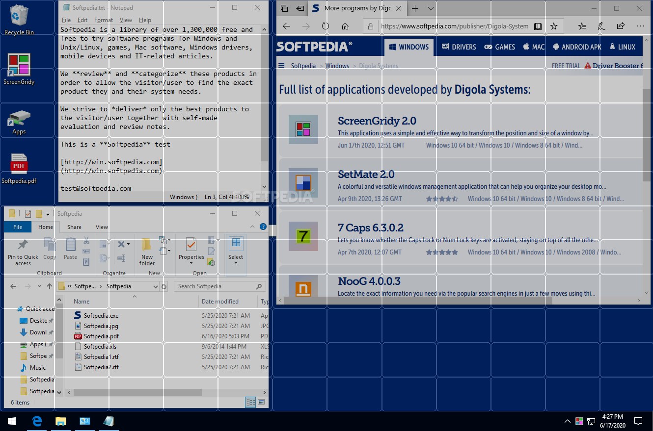Click the Share icon in Edge toolbar
Screen dimensions: 653x431
coord(621,26)
